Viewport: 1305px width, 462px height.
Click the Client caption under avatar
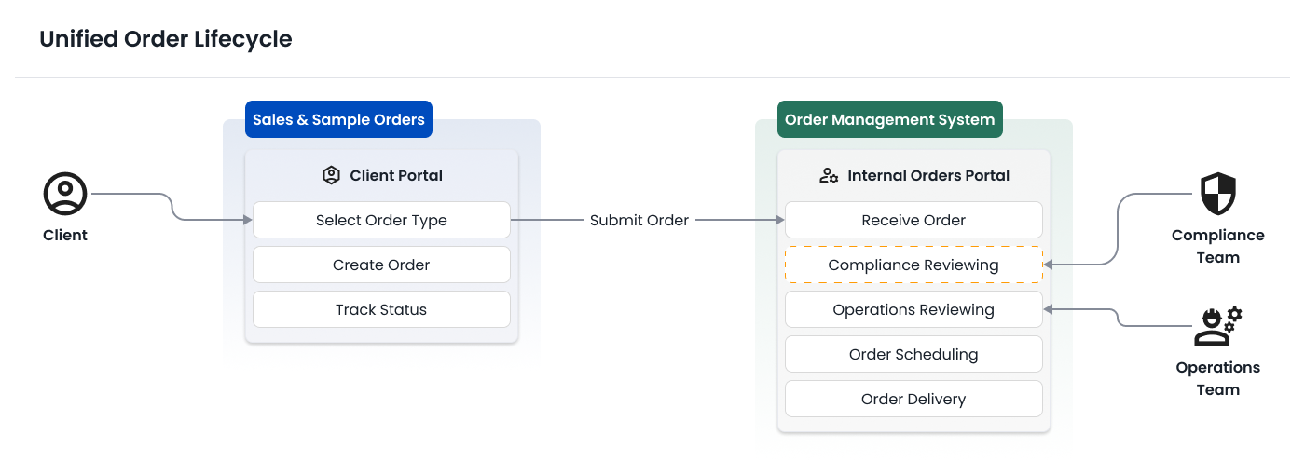(x=65, y=235)
